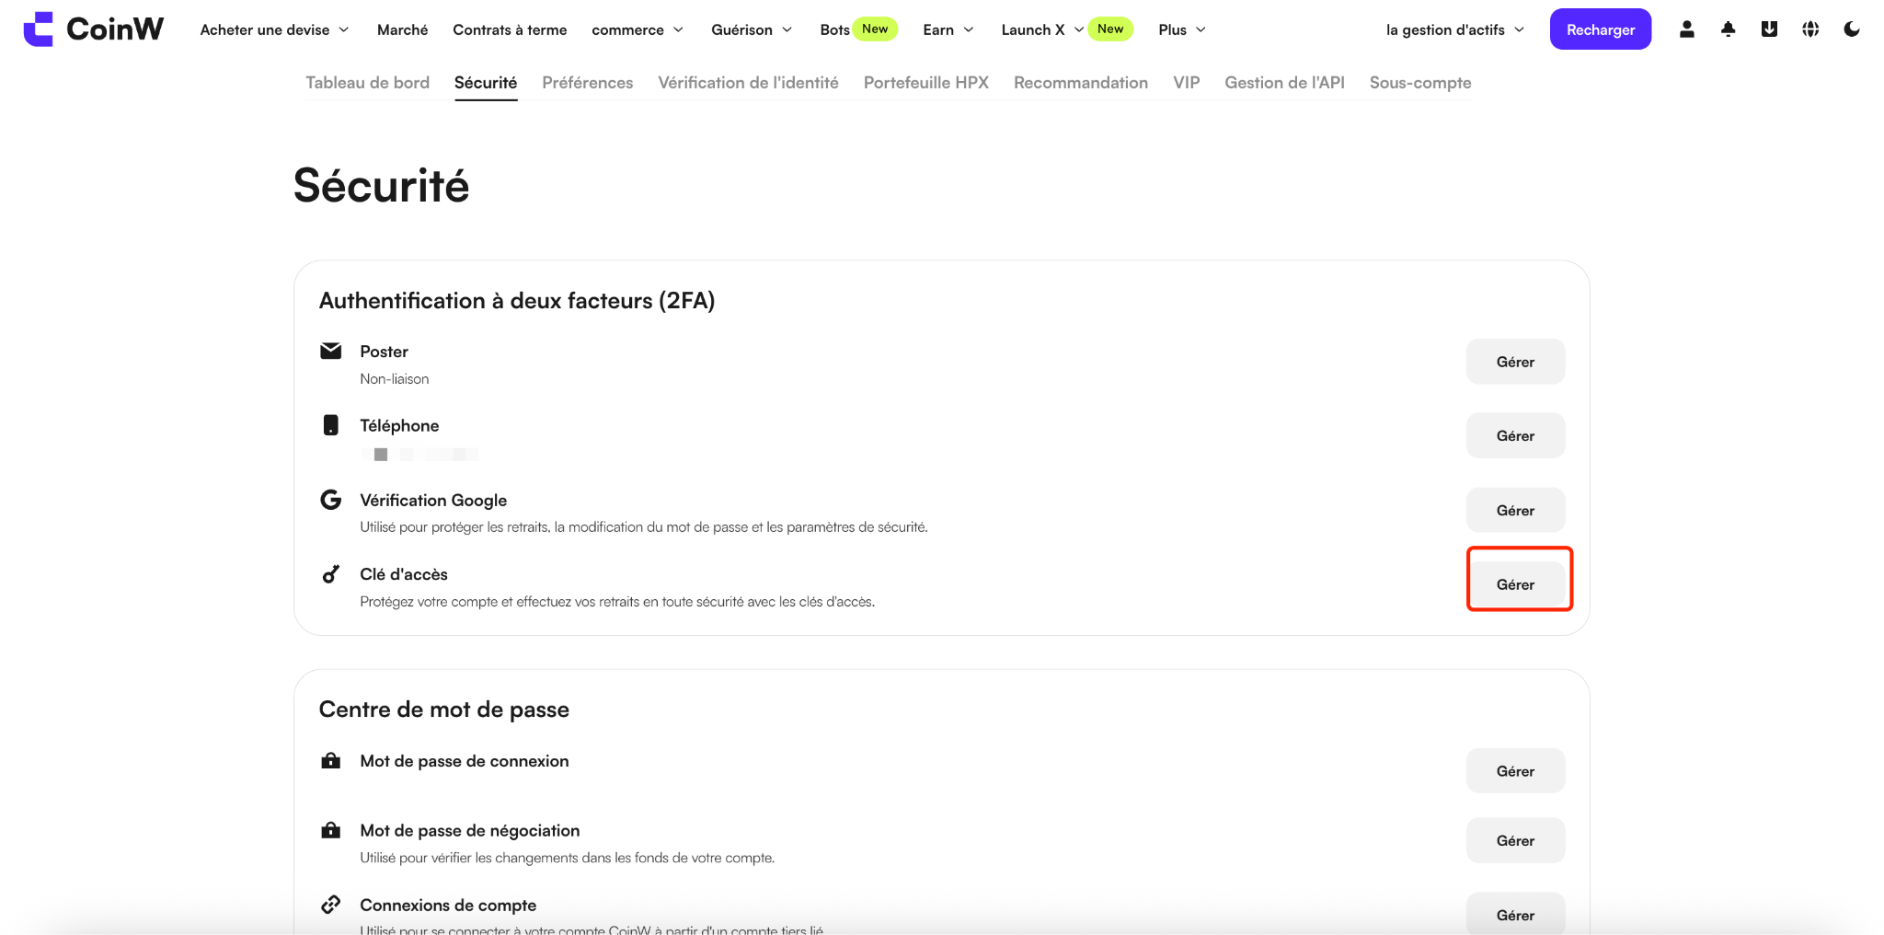1884x935 pixels.
Task: Click the Clé d'accès key icon
Action: [x=330, y=574]
